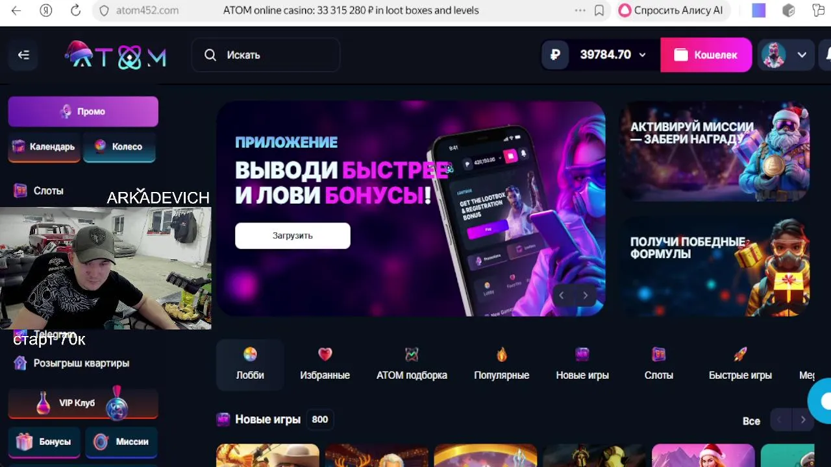Click the ATOM logo
This screenshot has width=831, height=467.
point(116,55)
